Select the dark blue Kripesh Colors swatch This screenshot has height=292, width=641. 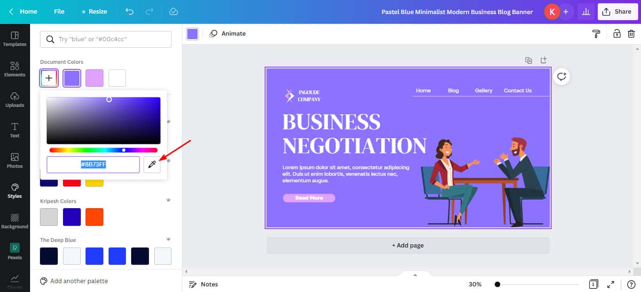[x=72, y=217]
